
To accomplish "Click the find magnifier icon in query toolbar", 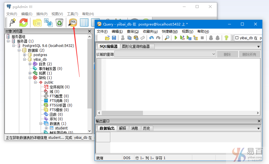I will click(x=167, y=38).
